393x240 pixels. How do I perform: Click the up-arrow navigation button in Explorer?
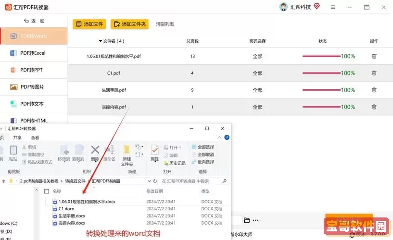point(3,181)
